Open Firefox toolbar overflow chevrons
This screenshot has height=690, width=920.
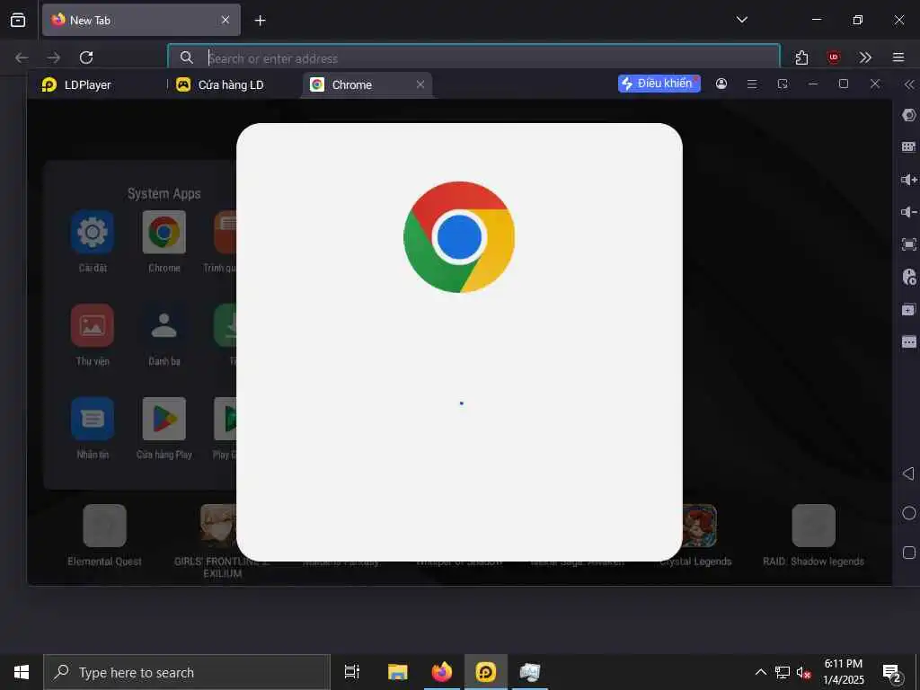(x=865, y=57)
